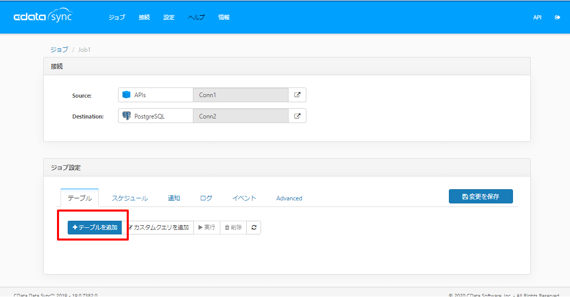The width and height of the screenshot is (570, 297).
Task: Click the ジョブ設定 panel heading
Action: [x=66, y=168]
